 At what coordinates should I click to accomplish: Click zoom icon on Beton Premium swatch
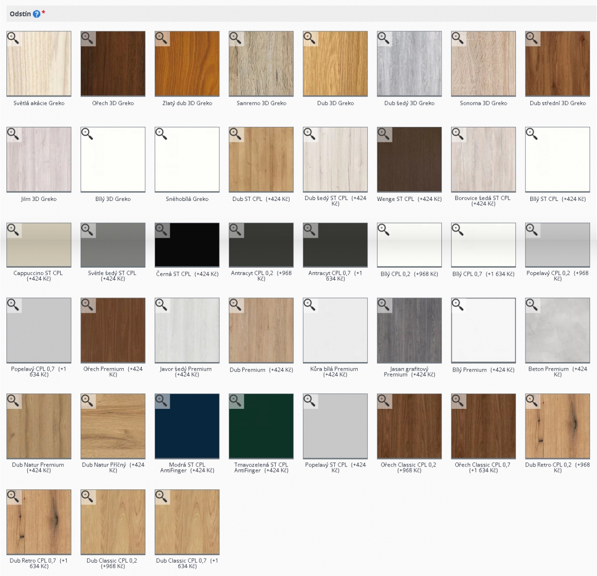click(532, 305)
